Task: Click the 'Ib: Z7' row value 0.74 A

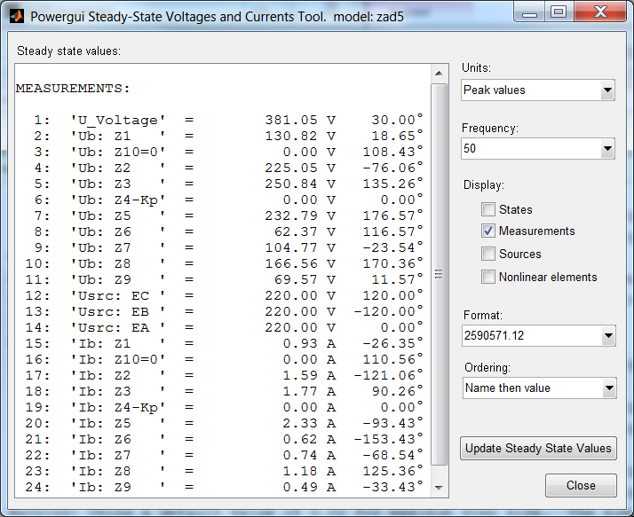Action: [x=309, y=455]
